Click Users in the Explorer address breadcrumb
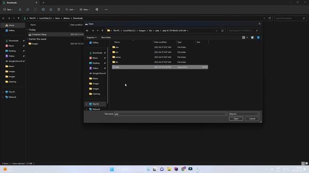Viewport: 309px width, 173px height. (x=57, y=18)
